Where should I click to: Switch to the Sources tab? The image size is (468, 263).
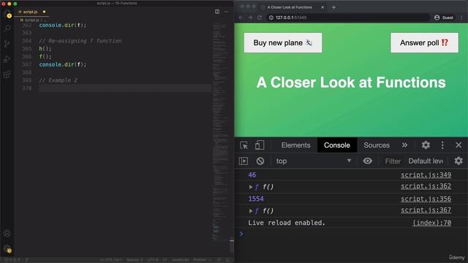click(377, 145)
